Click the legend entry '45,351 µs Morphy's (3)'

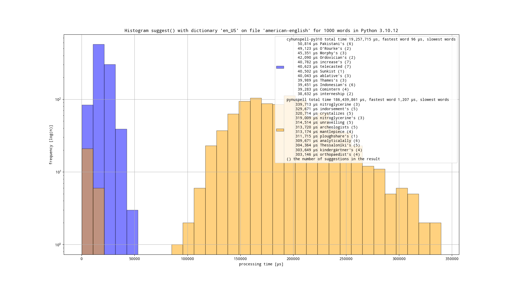point(322,53)
